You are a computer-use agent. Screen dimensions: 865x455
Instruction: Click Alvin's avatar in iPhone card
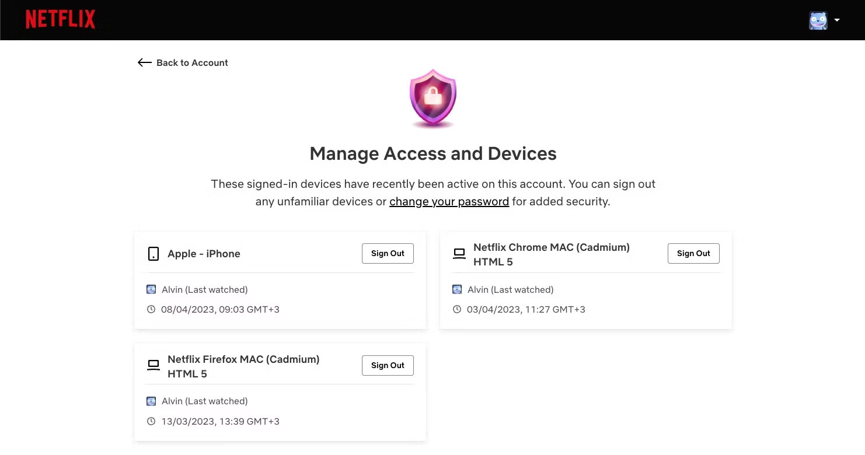coord(151,289)
